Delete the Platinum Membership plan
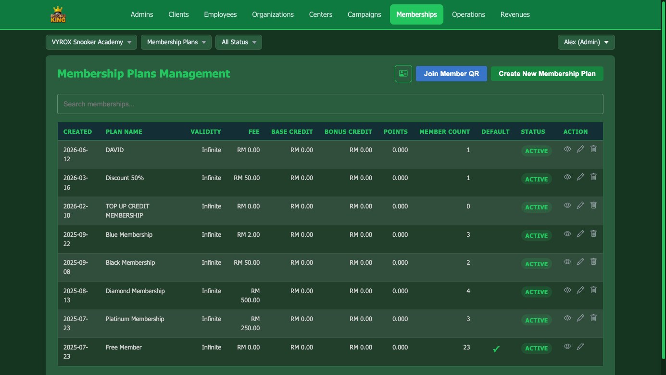This screenshot has height=375, width=666. click(x=593, y=318)
